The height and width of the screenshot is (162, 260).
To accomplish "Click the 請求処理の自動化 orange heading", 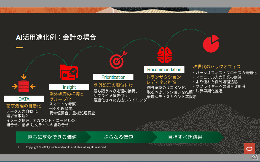I will [24, 106].
